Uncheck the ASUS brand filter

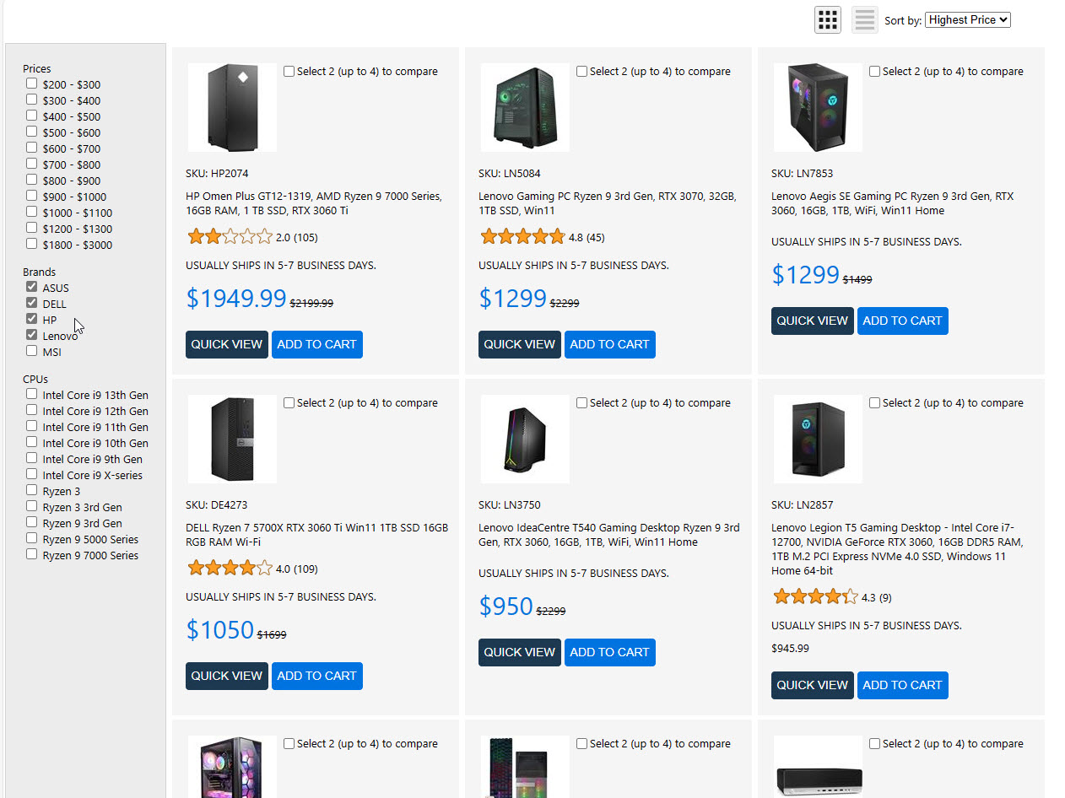(x=32, y=288)
